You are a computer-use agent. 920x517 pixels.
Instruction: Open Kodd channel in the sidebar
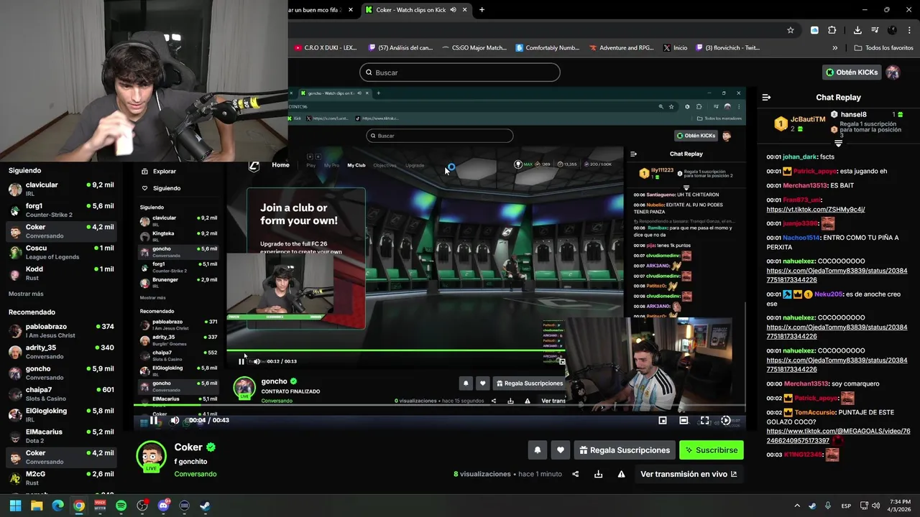[61, 273]
